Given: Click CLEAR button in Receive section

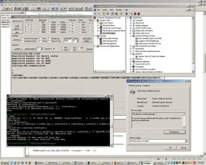Looking at the screenshot, I should 17,49.
